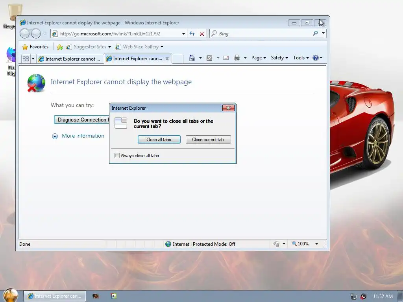Click the network tray icon
The image size is (403, 302).
coord(354,296)
